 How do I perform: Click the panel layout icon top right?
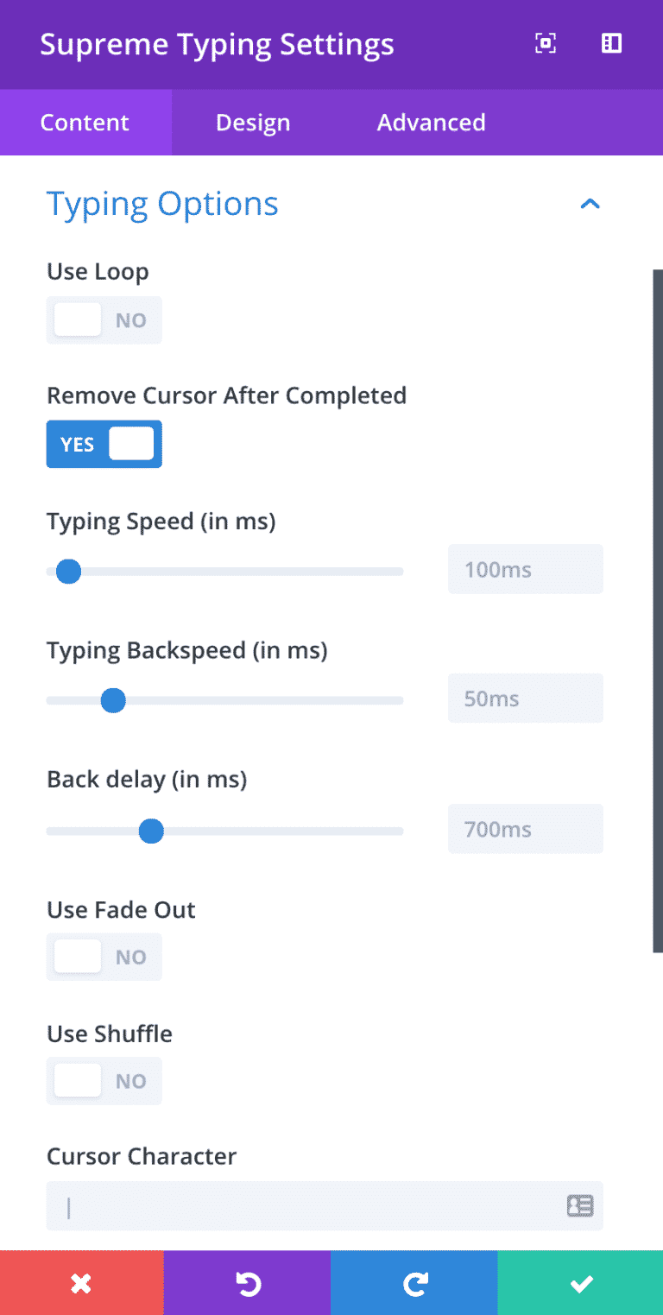[611, 43]
